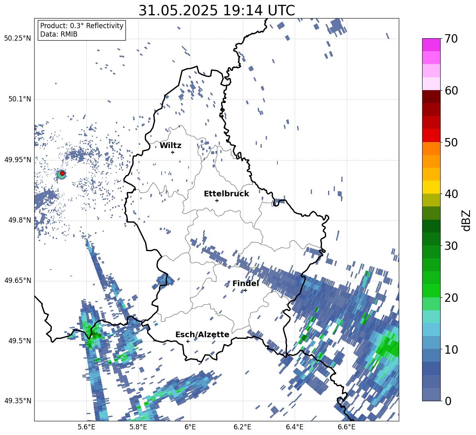Click the colorbar tick value 30

click(451, 246)
